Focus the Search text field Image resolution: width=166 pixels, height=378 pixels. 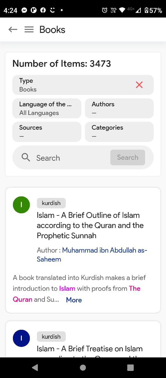[x=71, y=158]
